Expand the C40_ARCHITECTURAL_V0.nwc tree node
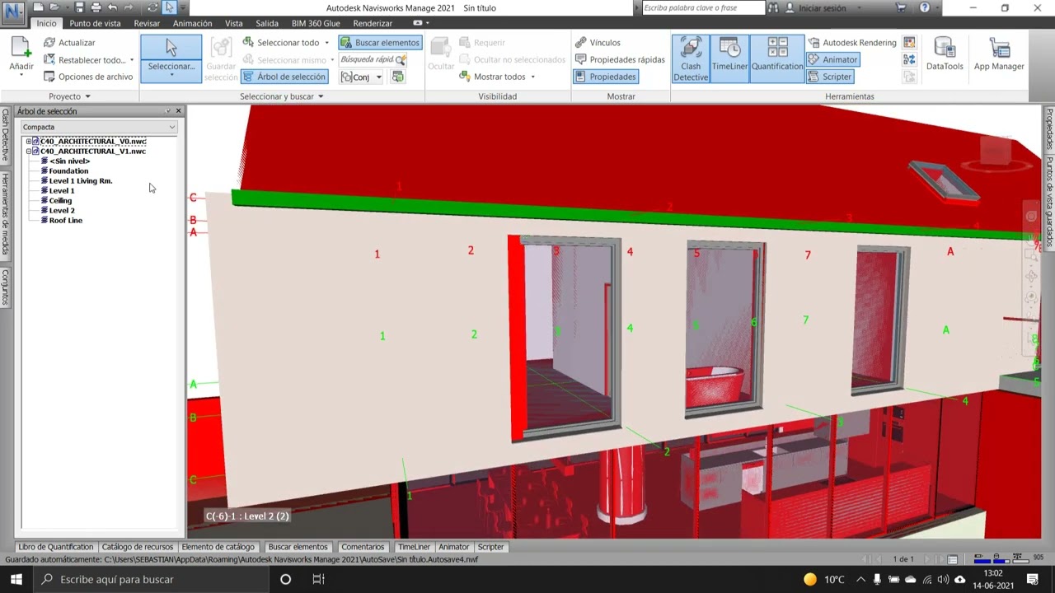The height and width of the screenshot is (593, 1055). pos(29,142)
